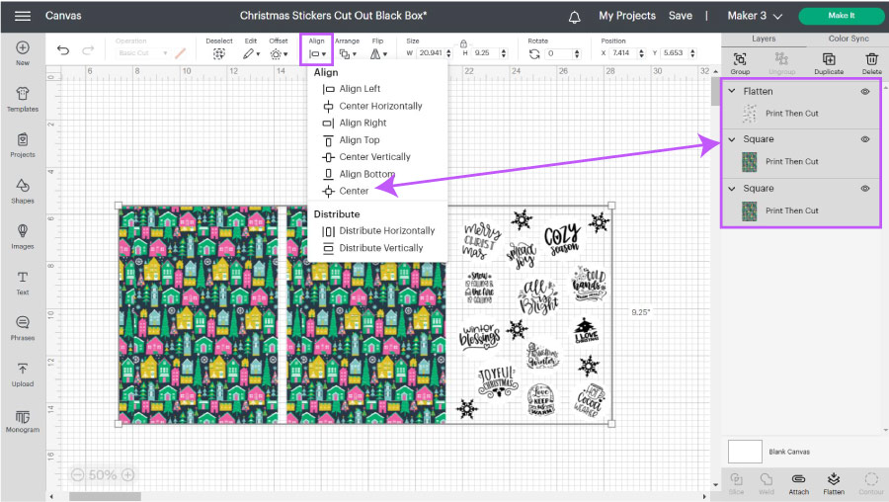Go to My Projects

[626, 16]
